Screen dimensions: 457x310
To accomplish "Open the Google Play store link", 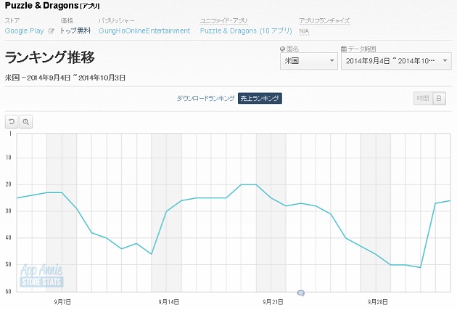I will pos(23,31).
